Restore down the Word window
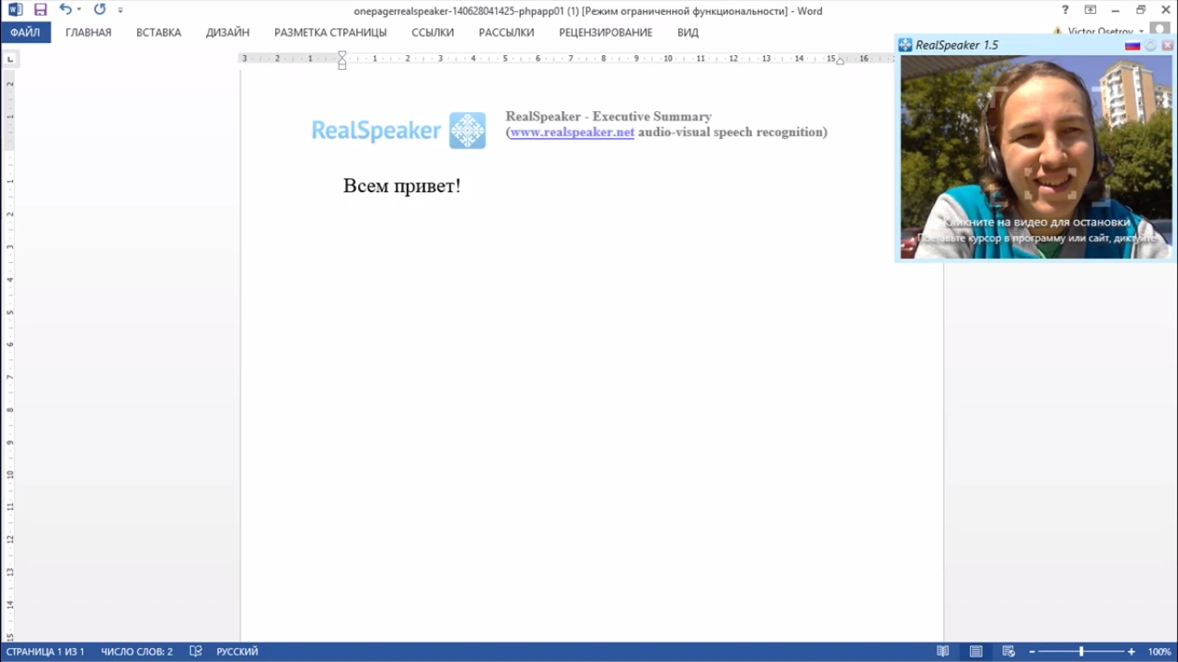 (1141, 10)
